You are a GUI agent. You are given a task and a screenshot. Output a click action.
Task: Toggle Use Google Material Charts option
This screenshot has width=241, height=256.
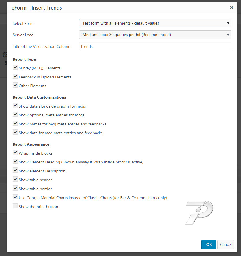pos(15,197)
